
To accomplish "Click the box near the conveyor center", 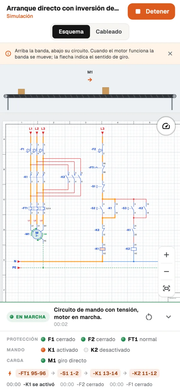I will click(106, 91).
